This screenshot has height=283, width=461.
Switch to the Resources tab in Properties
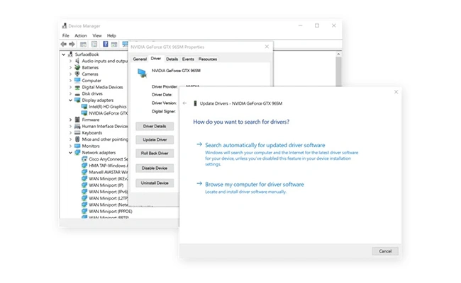pos(208,59)
